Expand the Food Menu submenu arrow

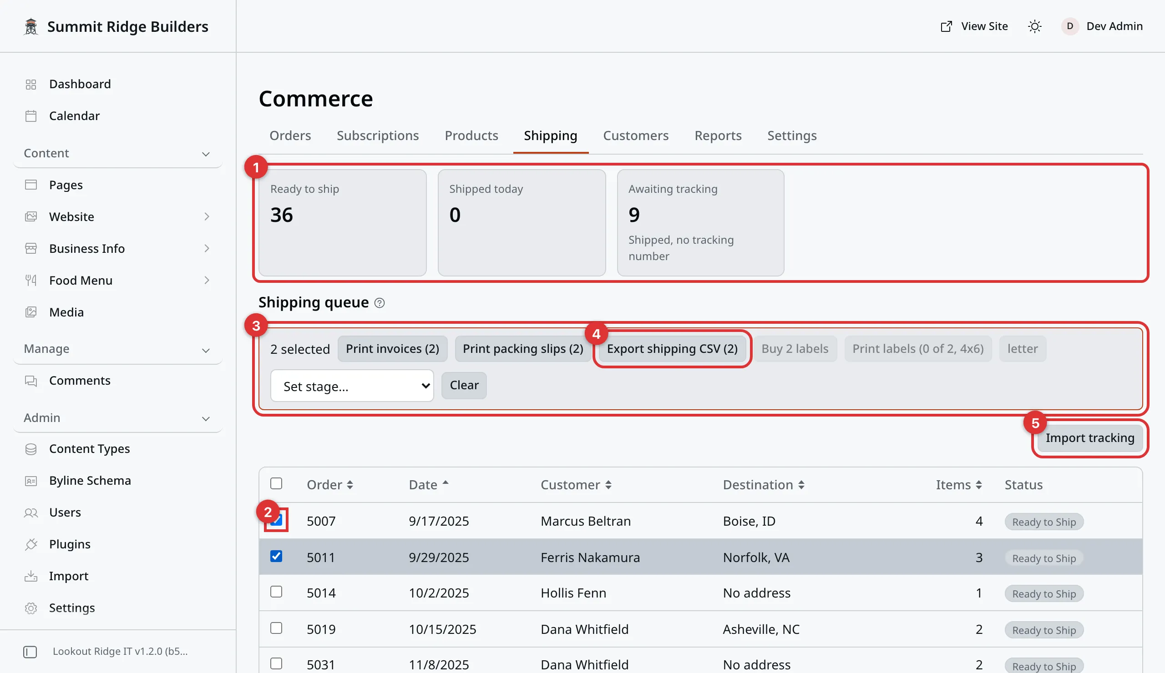(x=207, y=281)
